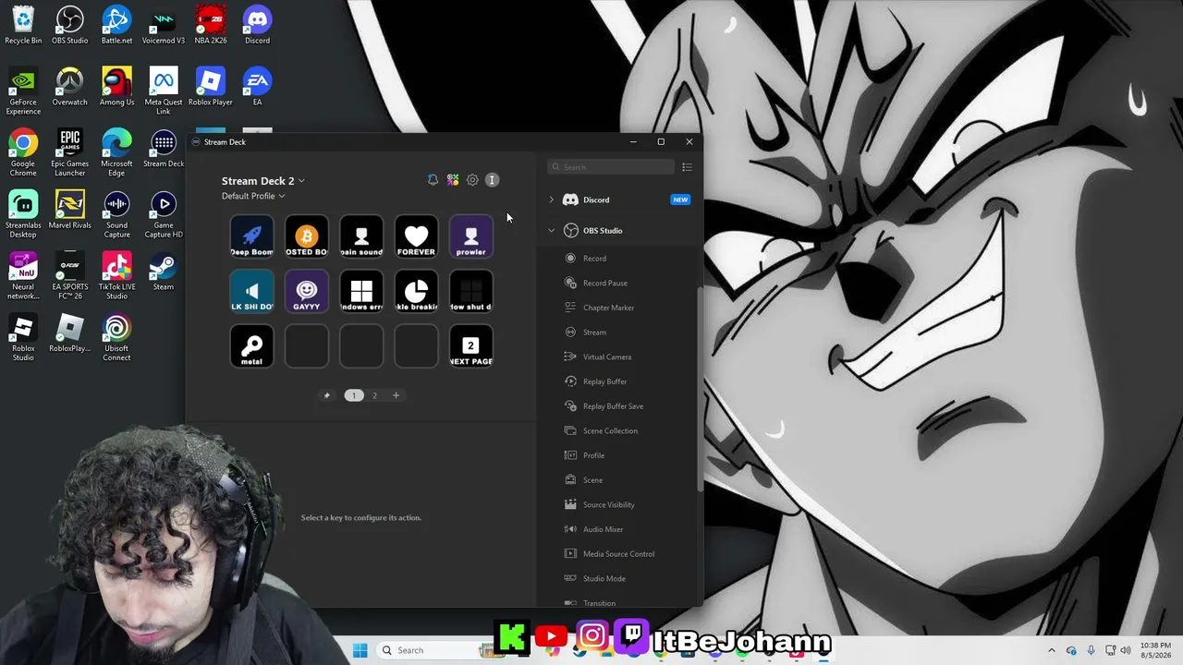The image size is (1183, 665).
Task: Select the Epic Games Launcher shortcut
Action: point(70,153)
